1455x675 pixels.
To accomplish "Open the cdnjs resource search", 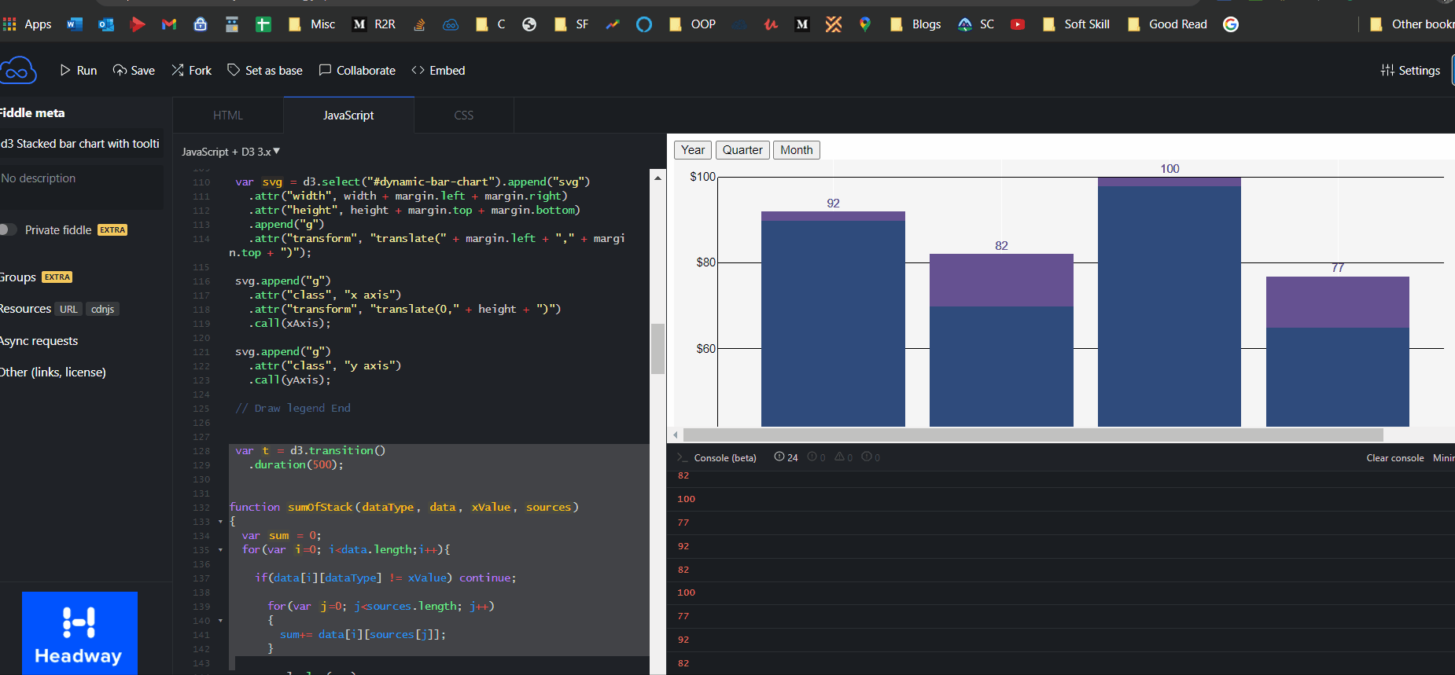I will pos(102,309).
